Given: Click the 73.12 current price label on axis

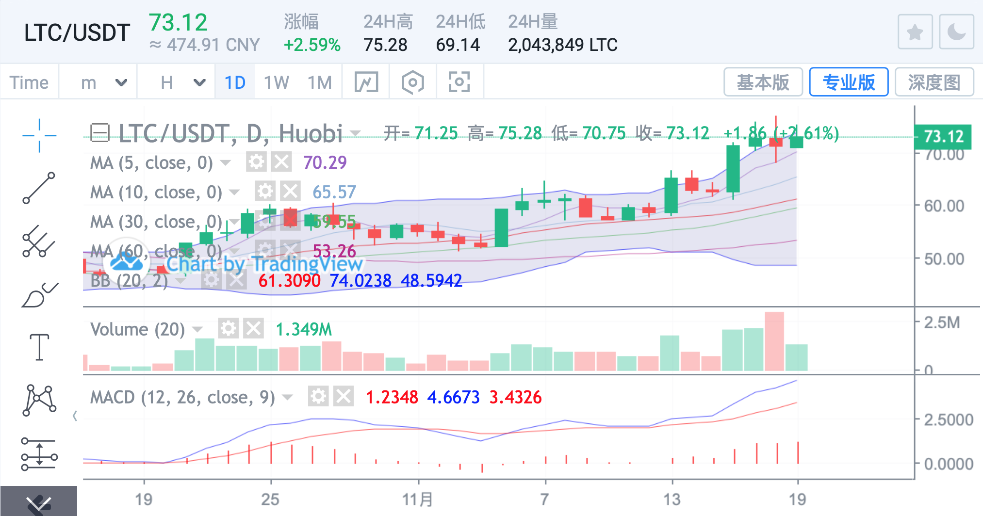Looking at the screenshot, I should click(943, 136).
